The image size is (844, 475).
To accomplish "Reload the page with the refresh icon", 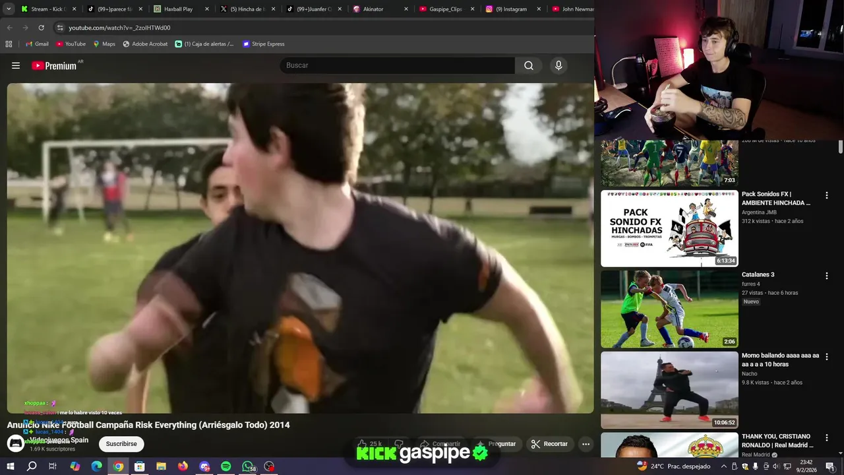I will coord(41,28).
